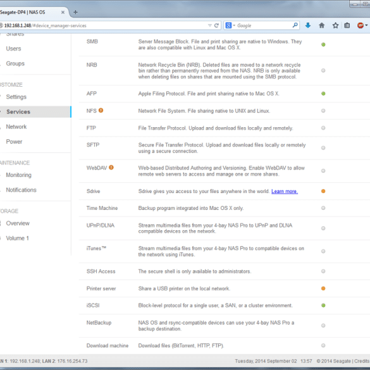Screen dimensions: 370x370
Task: Open the Google search engine selector
Action: point(230,25)
